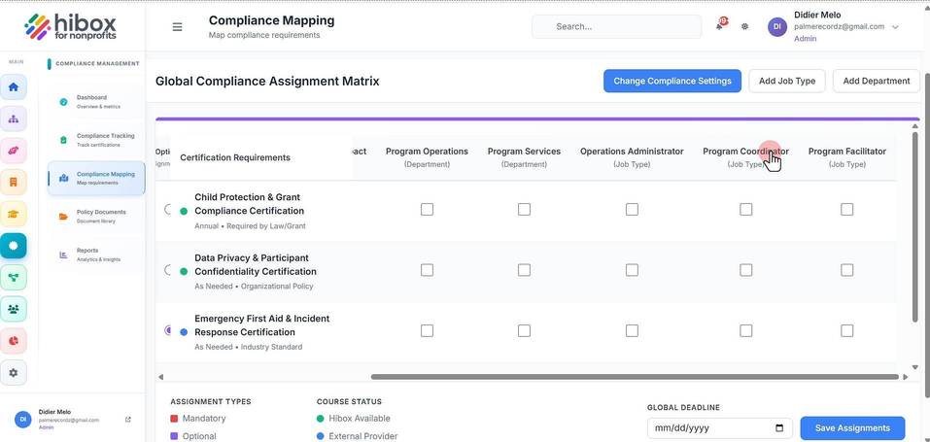Check Emergency First Aid under Program Services
The image size is (930, 442).
(525, 330)
